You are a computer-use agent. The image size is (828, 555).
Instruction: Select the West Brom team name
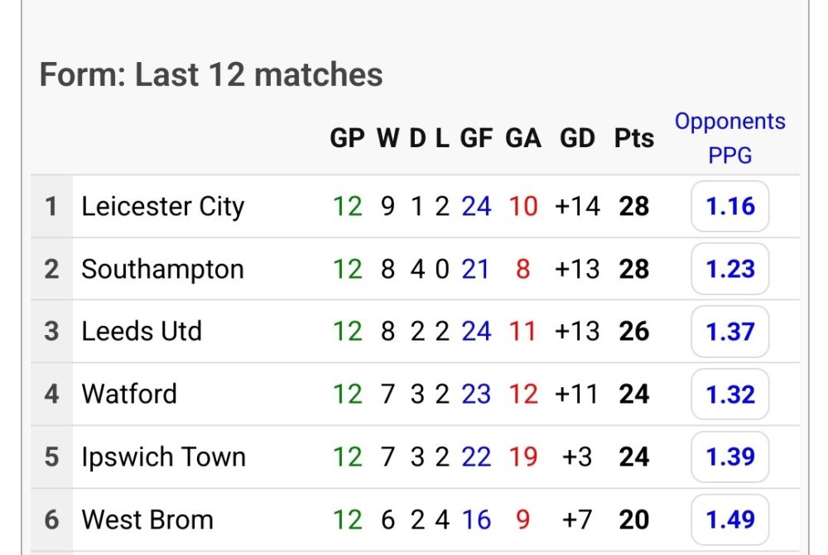tap(147, 520)
